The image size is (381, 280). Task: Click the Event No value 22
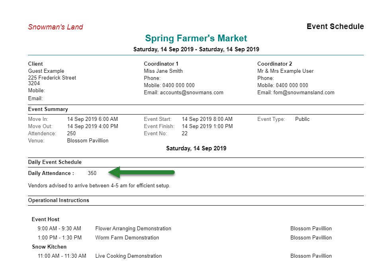coord(184,133)
